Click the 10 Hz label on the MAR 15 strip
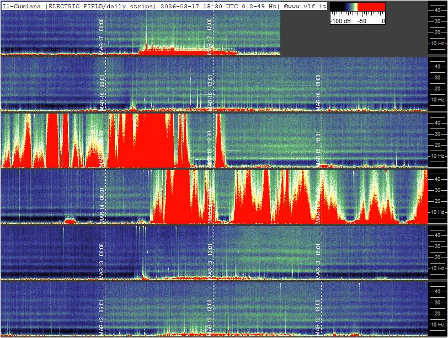 [438, 156]
